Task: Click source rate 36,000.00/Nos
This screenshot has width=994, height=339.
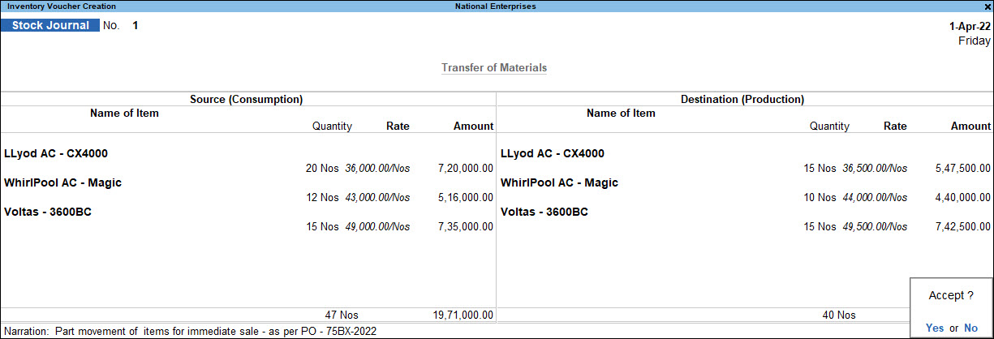Action: click(377, 168)
